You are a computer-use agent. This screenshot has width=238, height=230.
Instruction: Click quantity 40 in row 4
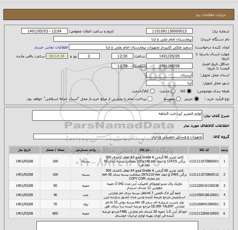(x=55, y=195)
